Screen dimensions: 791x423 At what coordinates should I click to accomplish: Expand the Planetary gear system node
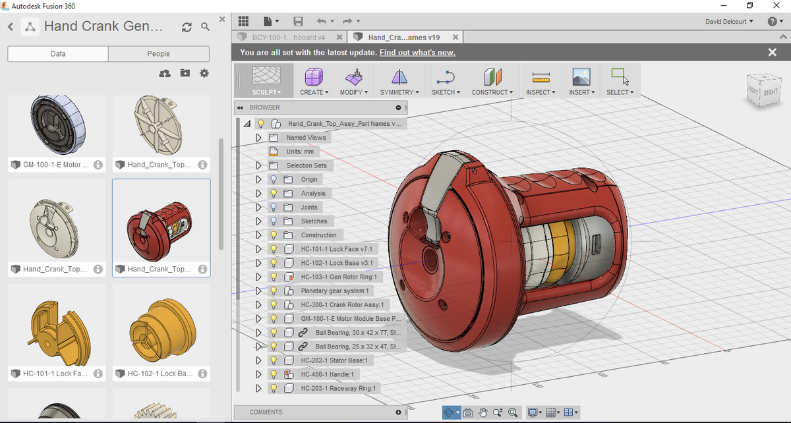point(258,291)
